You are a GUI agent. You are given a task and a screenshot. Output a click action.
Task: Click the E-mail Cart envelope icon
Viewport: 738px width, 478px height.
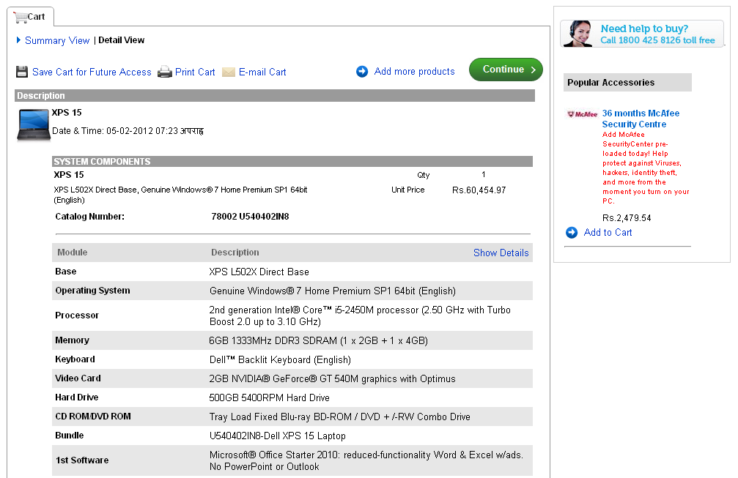tap(229, 72)
